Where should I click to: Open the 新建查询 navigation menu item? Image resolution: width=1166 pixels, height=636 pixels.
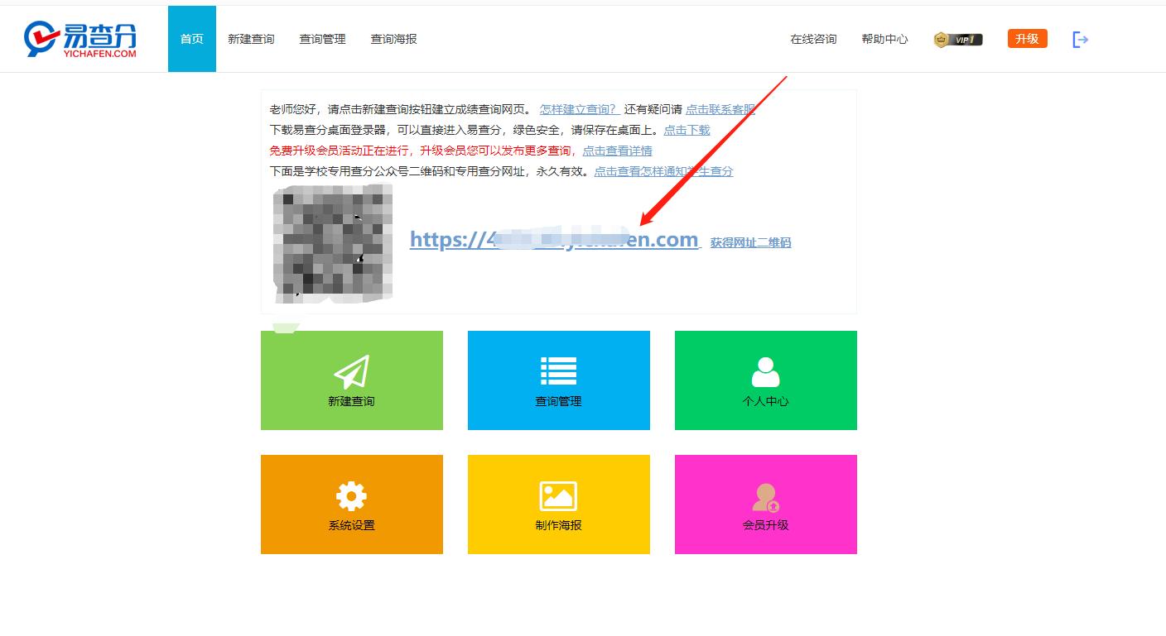click(x=251, y=38)
